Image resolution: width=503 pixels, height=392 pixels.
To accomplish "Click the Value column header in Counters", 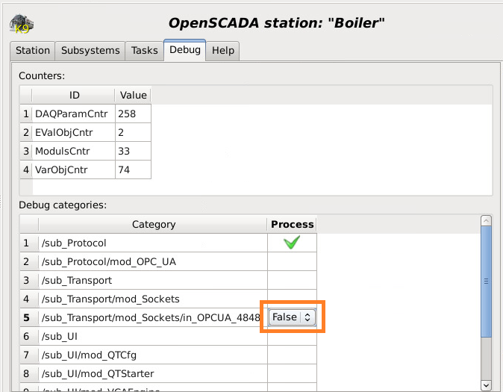I will pyautogui.click(x=134, y=96).
